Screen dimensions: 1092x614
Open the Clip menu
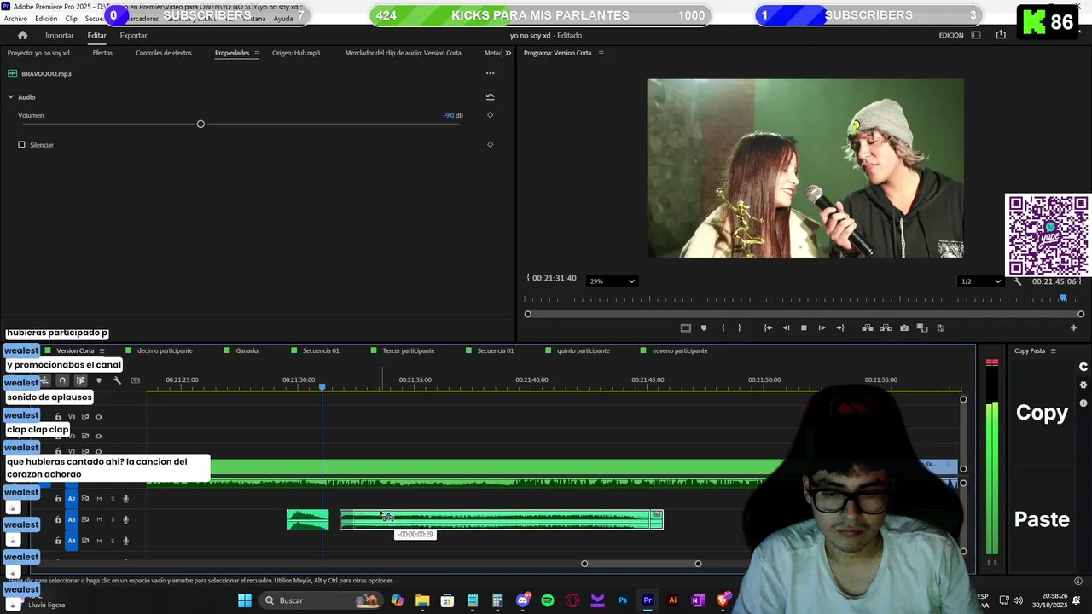point(72,19)
